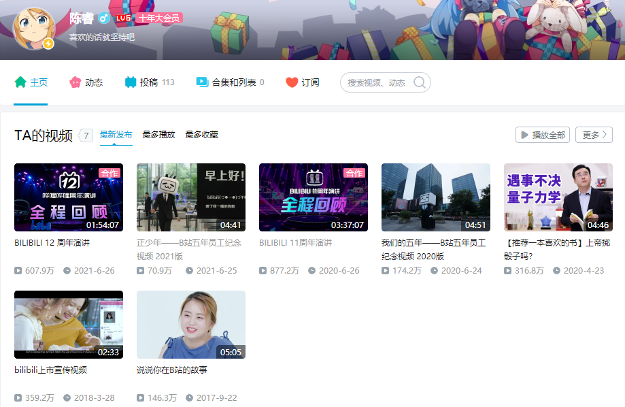Click the home icon in the 主页 tab

(20, 82)
